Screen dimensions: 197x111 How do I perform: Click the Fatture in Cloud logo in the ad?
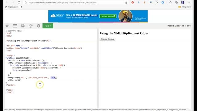tap(57, 16)
